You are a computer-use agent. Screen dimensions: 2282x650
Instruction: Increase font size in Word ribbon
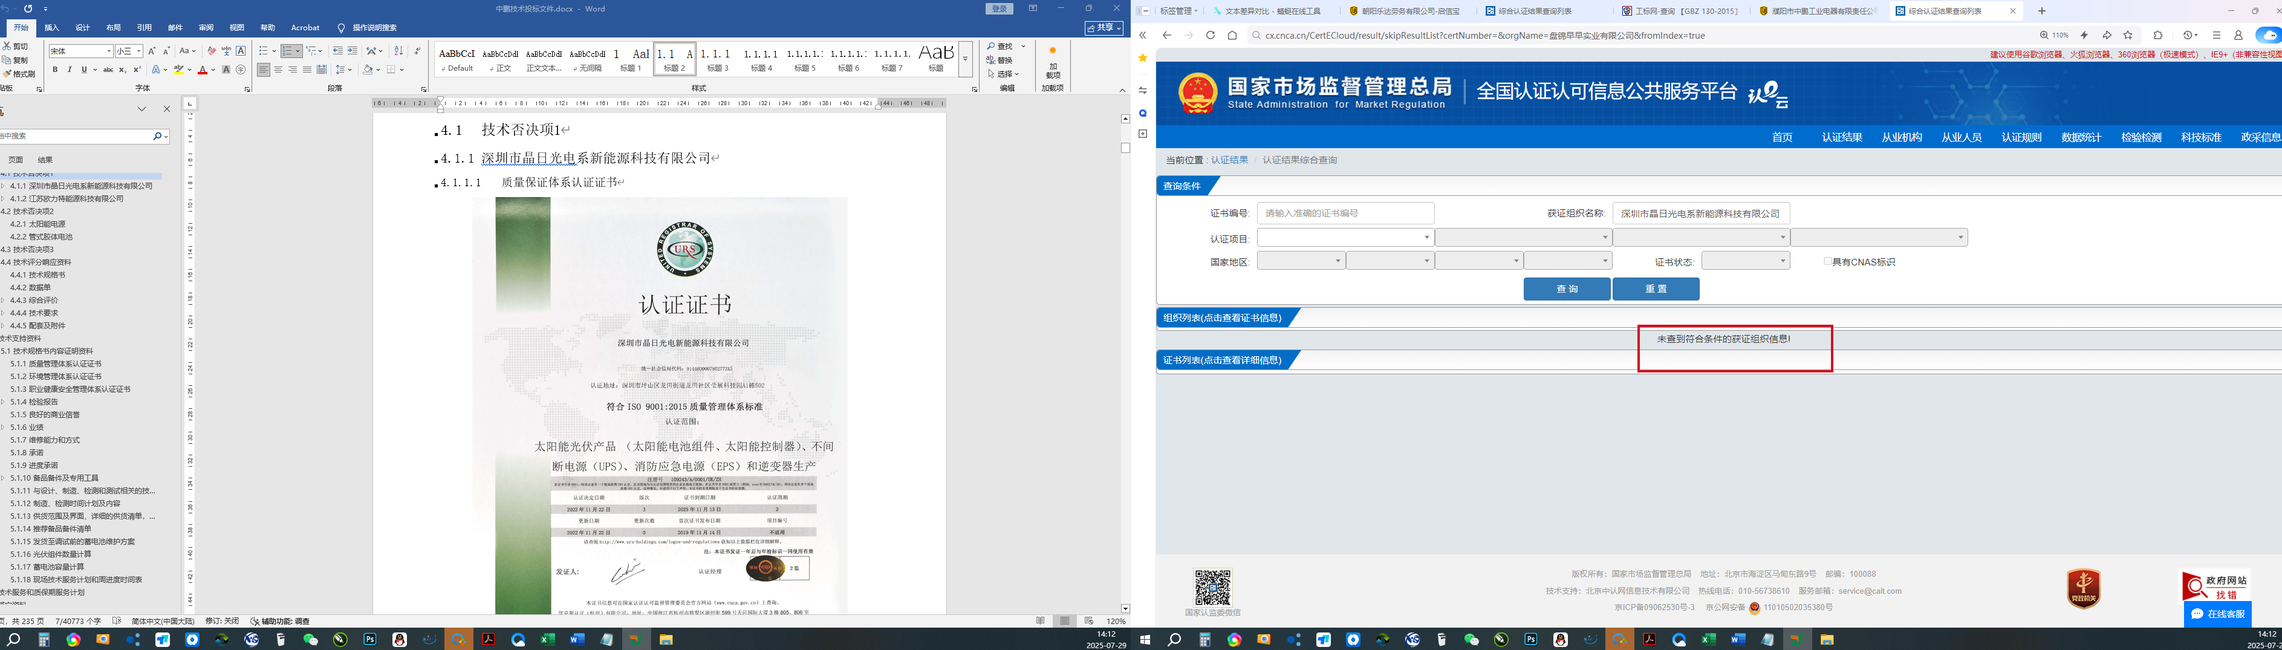(152, 51)
